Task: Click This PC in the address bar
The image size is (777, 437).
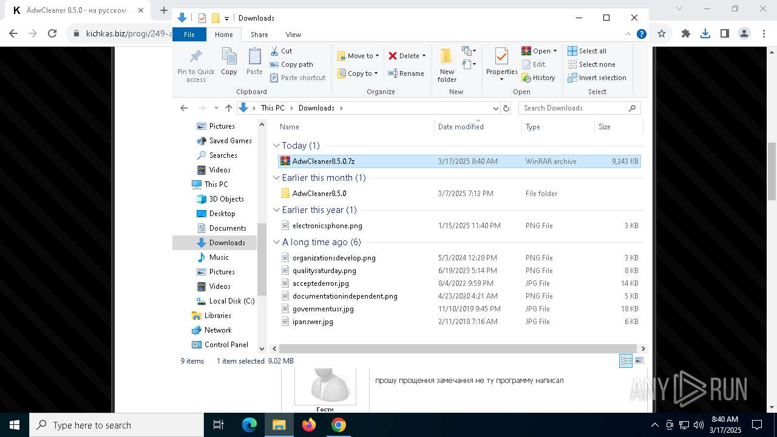Action: pos(273,108)
